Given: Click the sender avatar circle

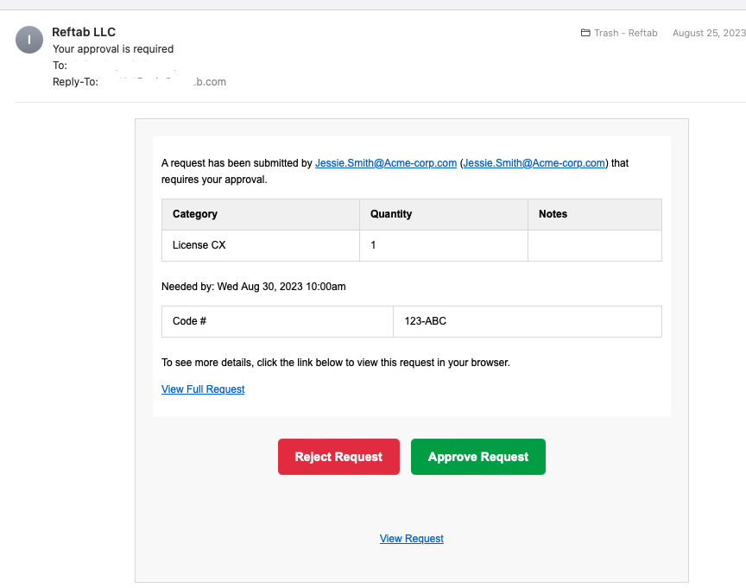Looking at the screenshot, I should coord(29,40).
